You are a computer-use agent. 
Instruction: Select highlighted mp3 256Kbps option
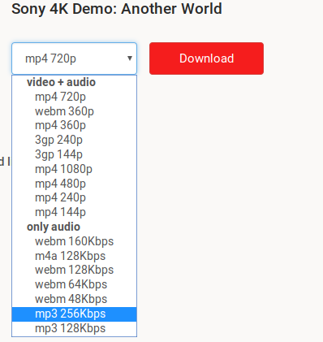[x=74, y=314]
